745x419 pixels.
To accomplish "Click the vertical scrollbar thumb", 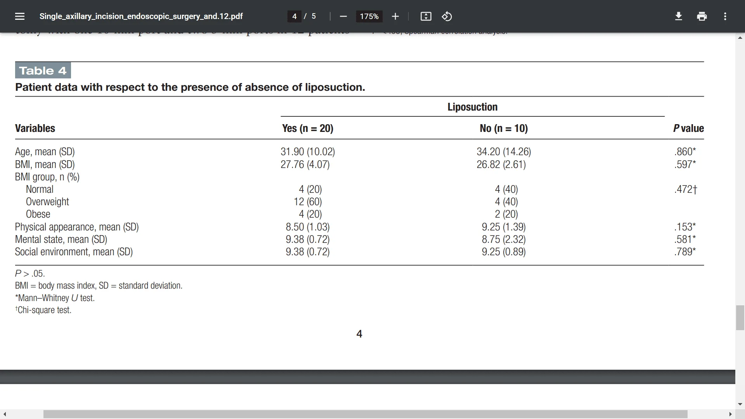I will click(740, 317).
